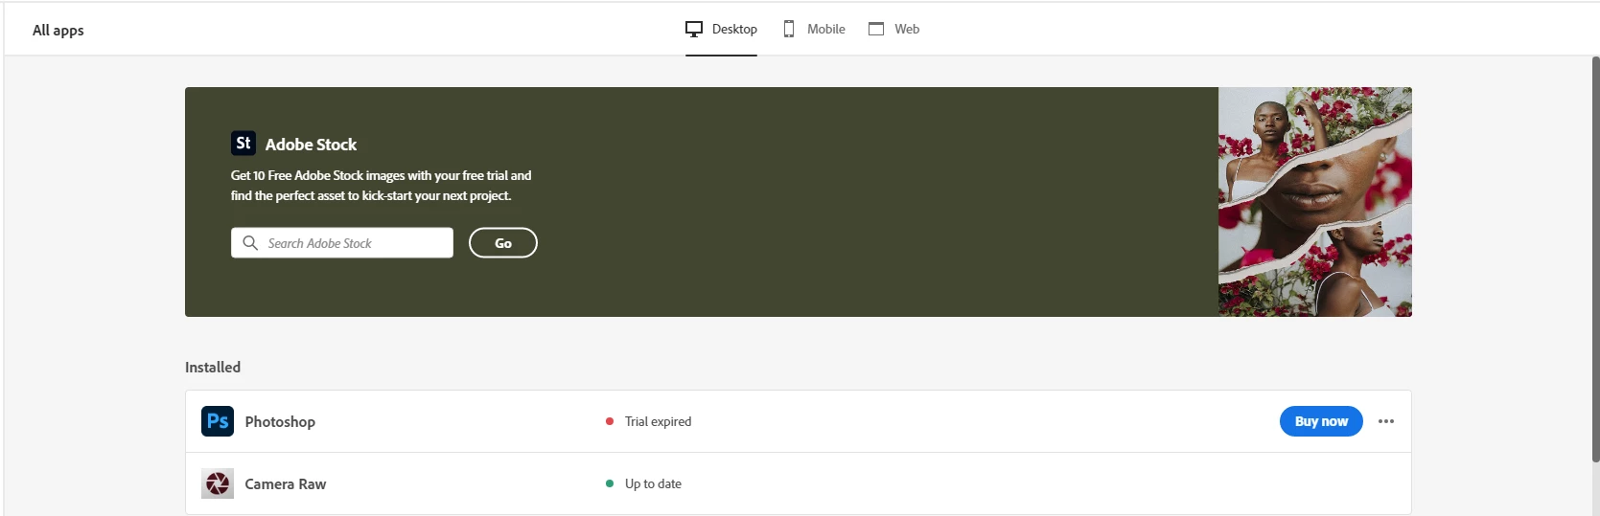Click the Go button
Image resolution: width=1600 pixels, height=516 pixels.
pyautogui.click(x=503, y=243)
